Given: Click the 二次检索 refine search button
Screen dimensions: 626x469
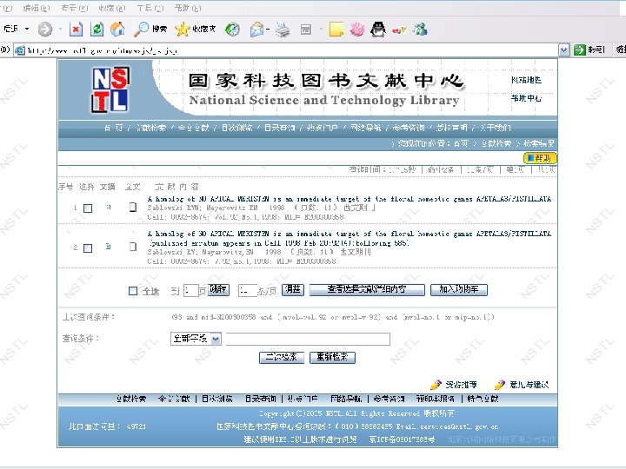Looking at the screenshot, I should pos(282,357).
